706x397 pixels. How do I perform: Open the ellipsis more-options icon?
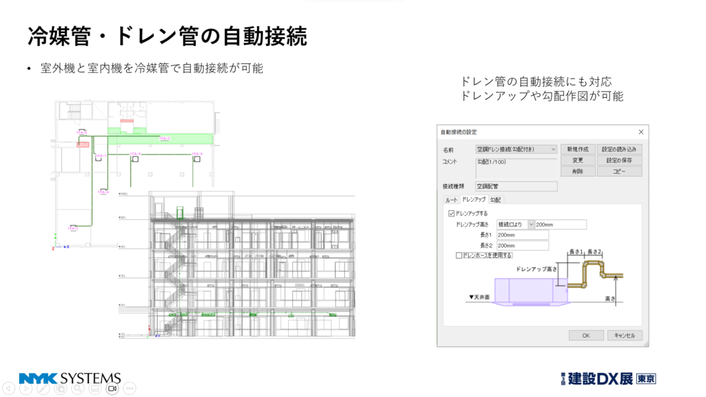[x=130, y=388]
